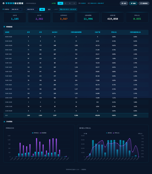
Task: Open calendar picker icon in start date field
Action: point(20,9)
